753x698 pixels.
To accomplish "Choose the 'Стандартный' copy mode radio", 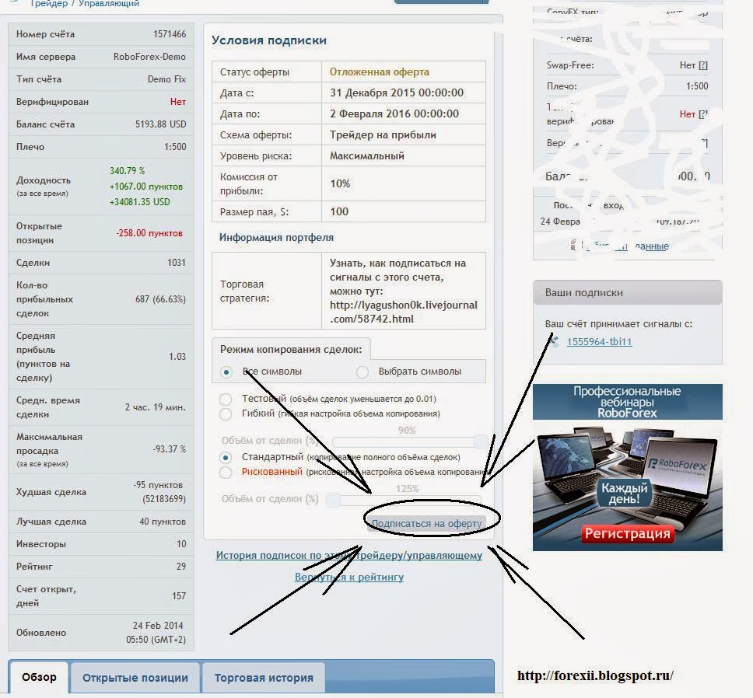I will (226, 457).
